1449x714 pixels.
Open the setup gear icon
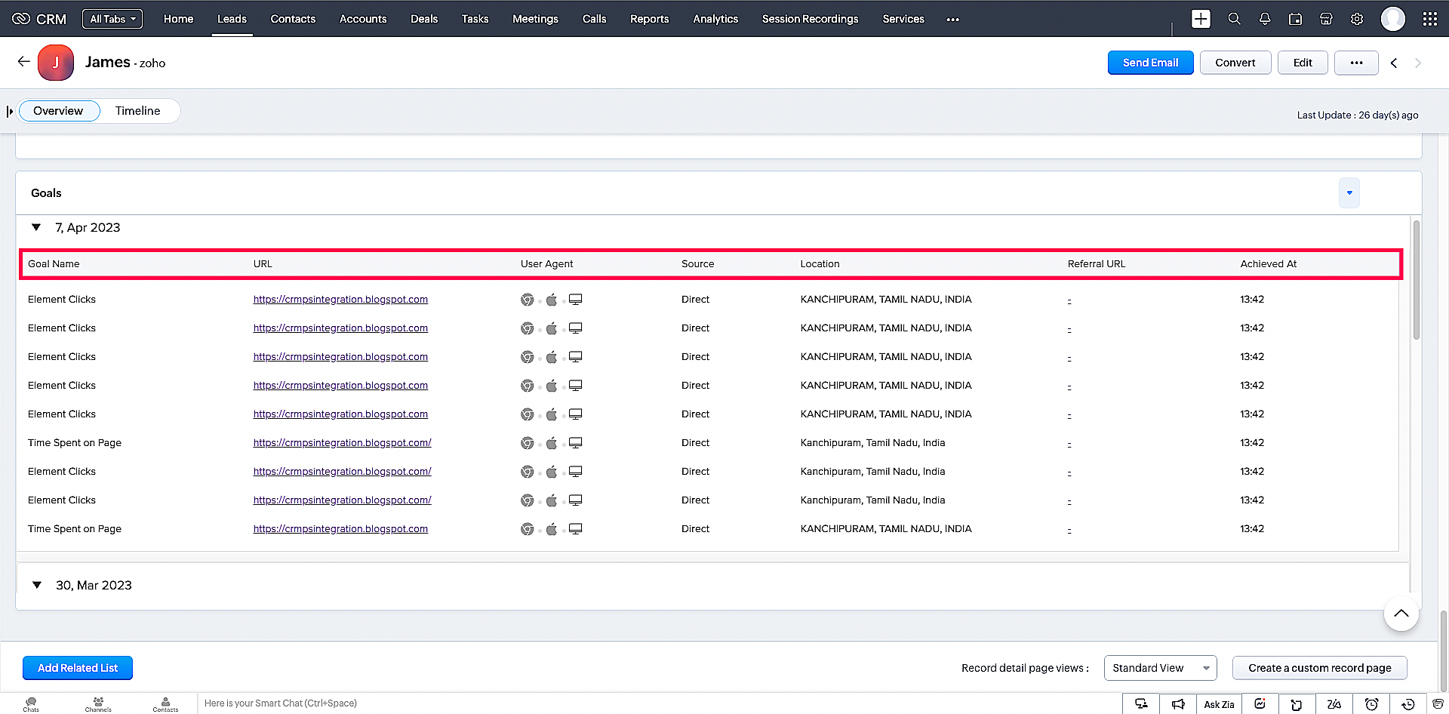point(1357,19)
